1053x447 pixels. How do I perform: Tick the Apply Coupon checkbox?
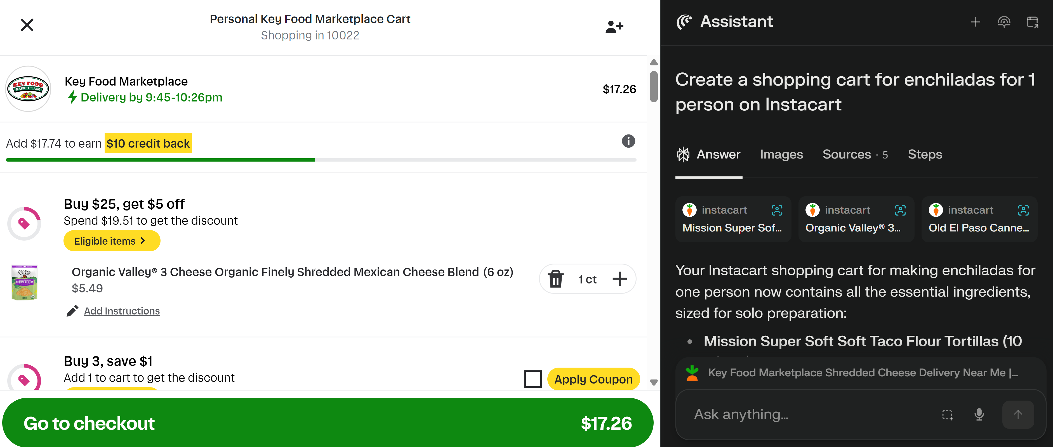coord(533,379)
